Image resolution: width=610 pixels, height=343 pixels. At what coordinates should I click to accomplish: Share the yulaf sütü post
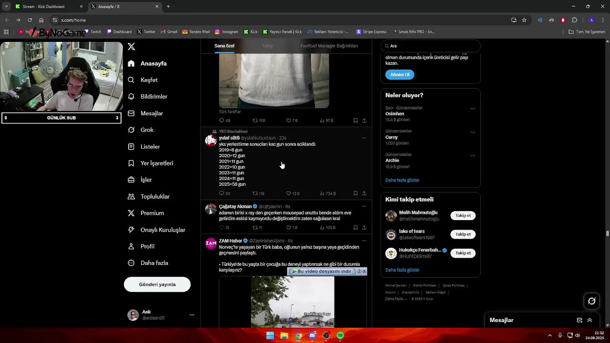(x=364, y=193)
